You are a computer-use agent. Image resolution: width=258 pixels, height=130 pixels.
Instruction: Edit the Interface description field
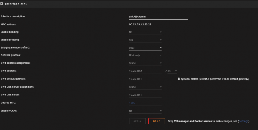point(158,17)
